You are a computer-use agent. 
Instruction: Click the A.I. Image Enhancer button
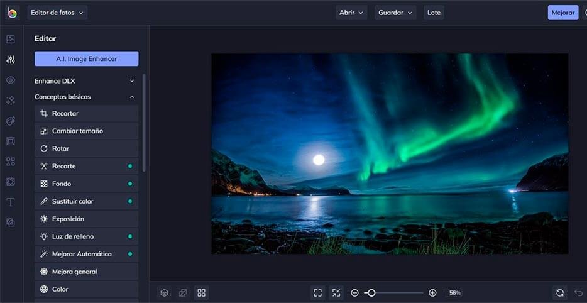[x=87, y=59]
